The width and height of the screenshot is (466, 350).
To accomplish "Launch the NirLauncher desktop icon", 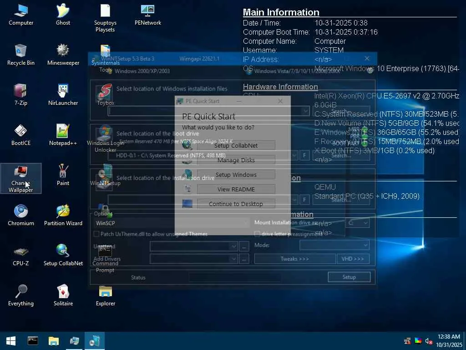I will 63,95.
